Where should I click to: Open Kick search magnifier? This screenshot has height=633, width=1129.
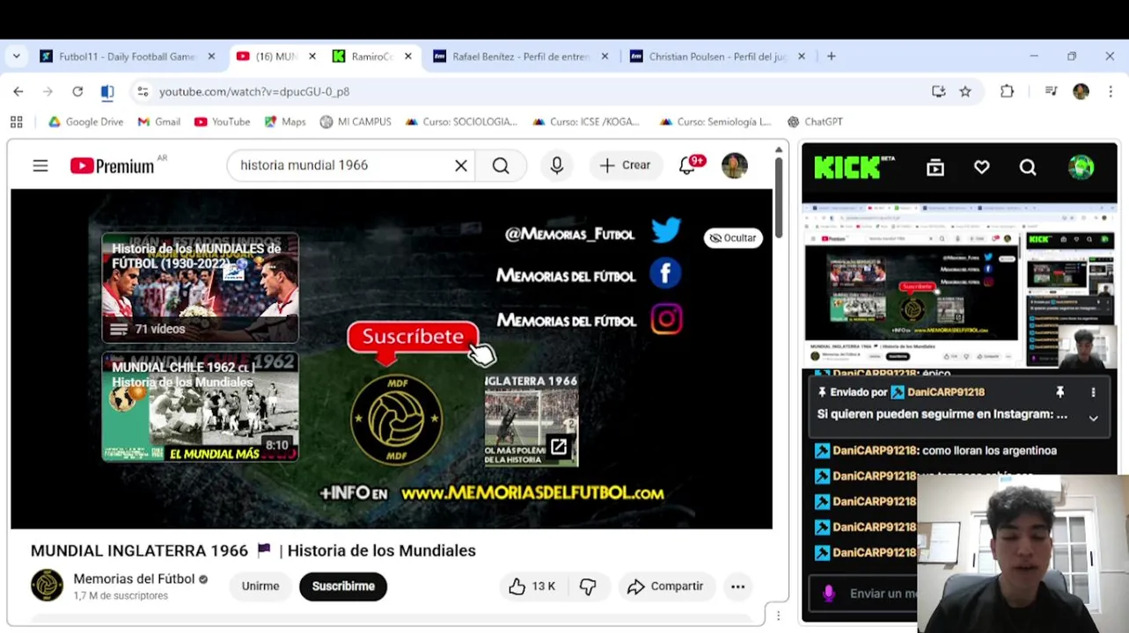[1028, 167]
